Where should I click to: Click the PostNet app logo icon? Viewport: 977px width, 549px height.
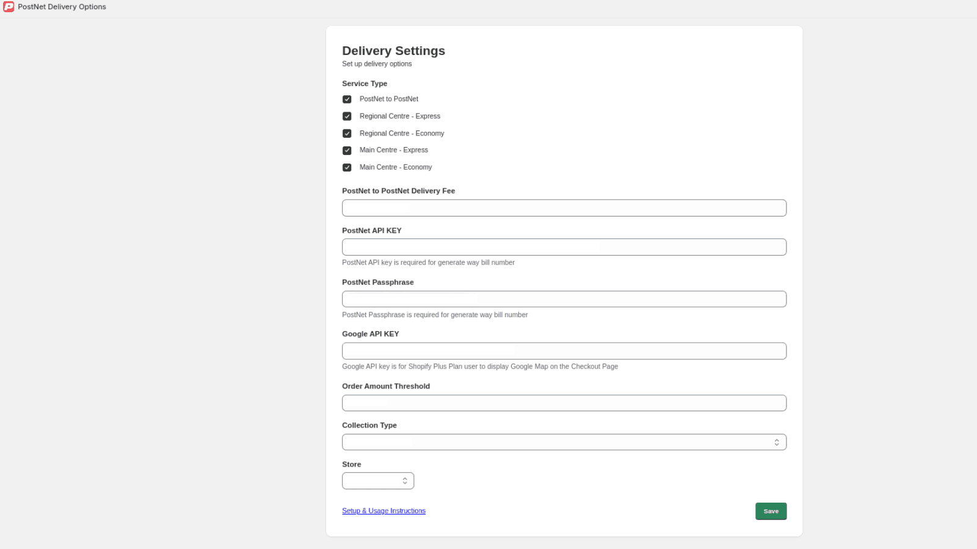(9, 7)
